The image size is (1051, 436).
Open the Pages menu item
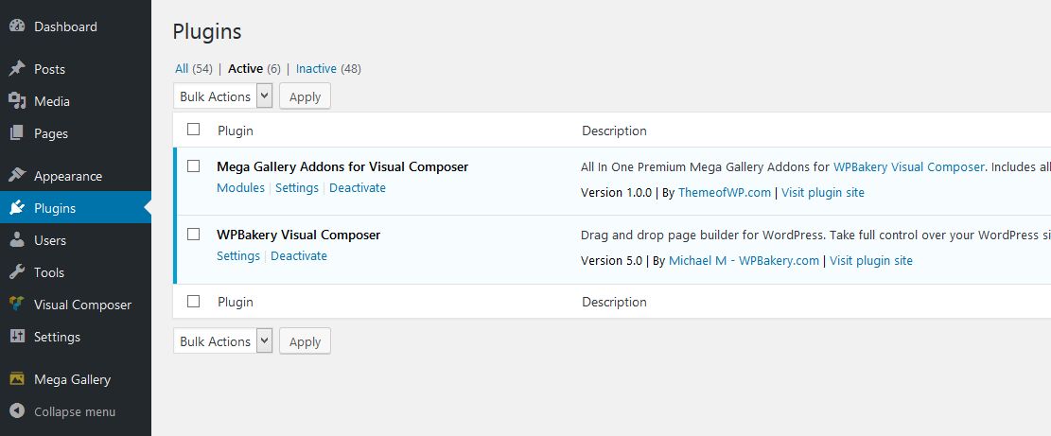pos(51,133)
